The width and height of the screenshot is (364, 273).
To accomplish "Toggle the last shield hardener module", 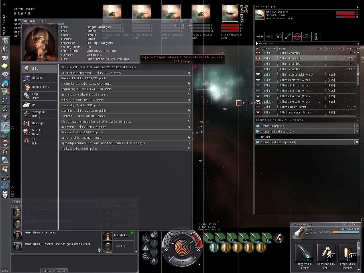I will tap(261, 247).
